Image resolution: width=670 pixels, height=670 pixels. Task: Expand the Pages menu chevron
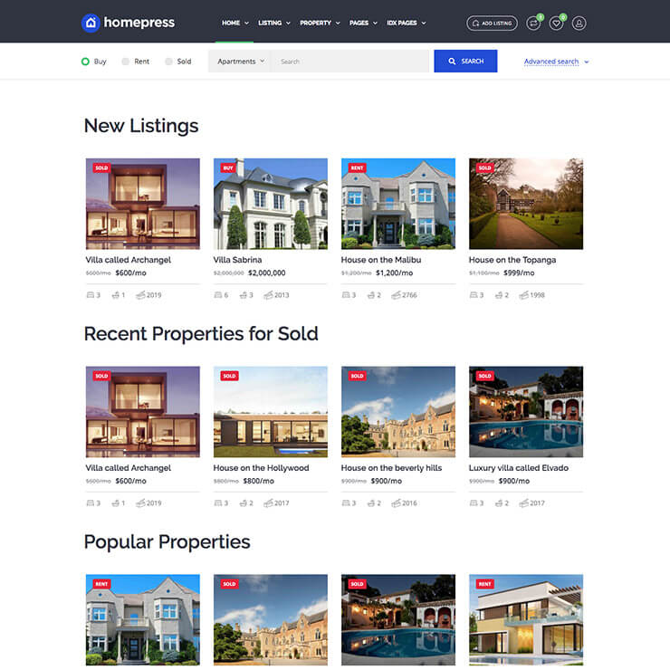(x=375, y=23)
